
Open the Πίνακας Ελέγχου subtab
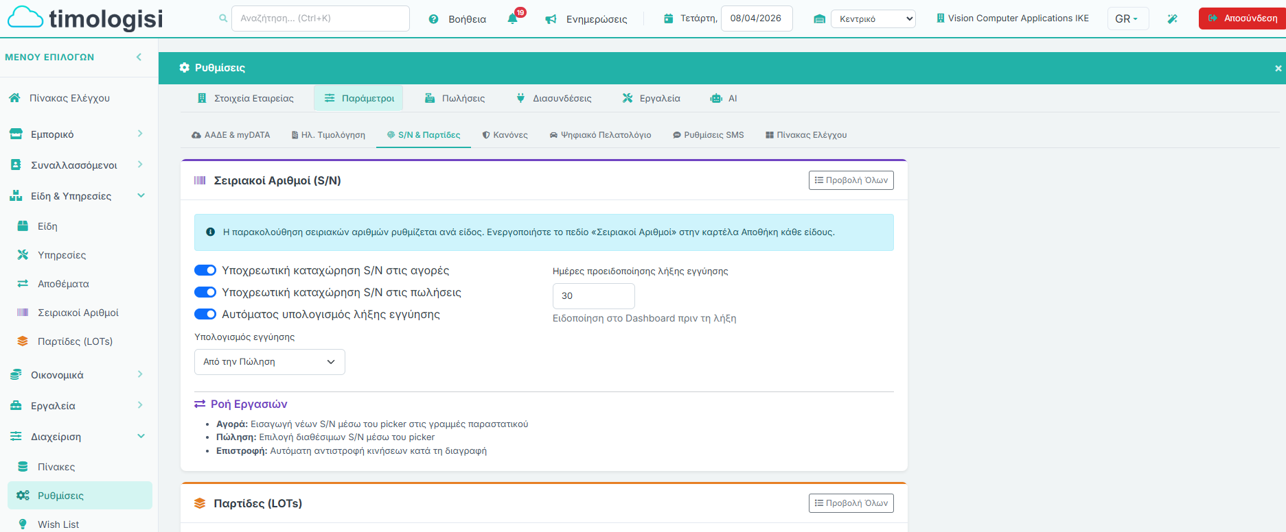coord(806,135)
